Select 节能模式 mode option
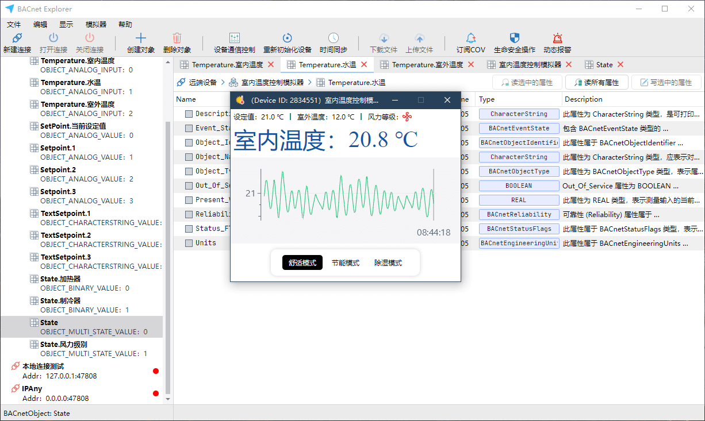 point(346,263)
